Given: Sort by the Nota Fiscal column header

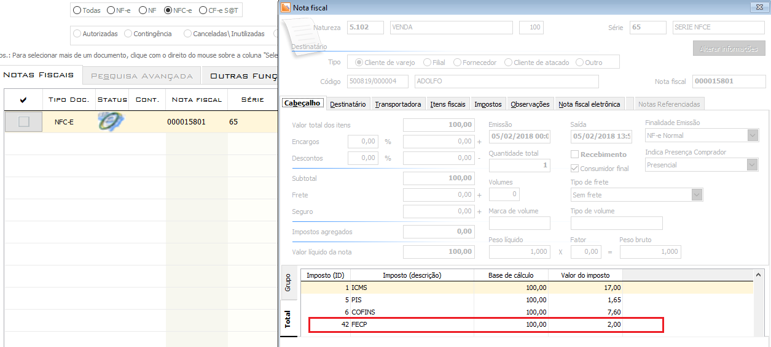Looking at the screenshot, I should click(197, 99).
